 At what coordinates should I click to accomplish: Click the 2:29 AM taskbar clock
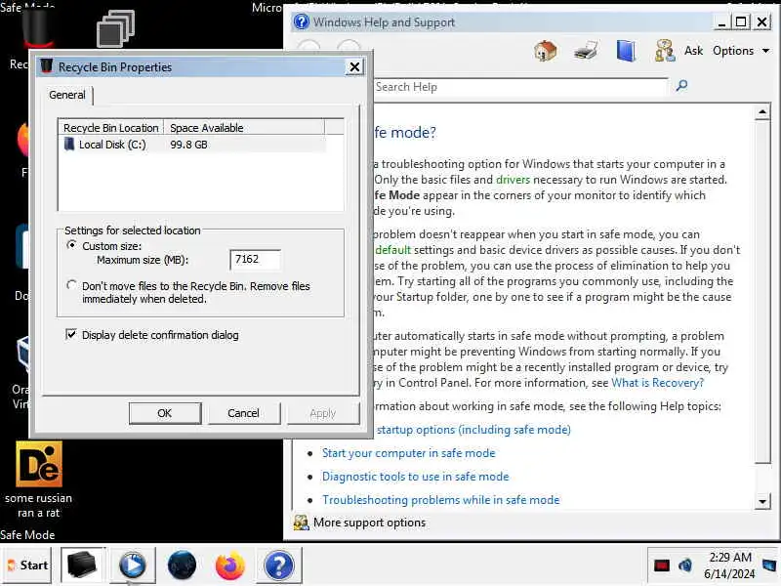(729, 557)
